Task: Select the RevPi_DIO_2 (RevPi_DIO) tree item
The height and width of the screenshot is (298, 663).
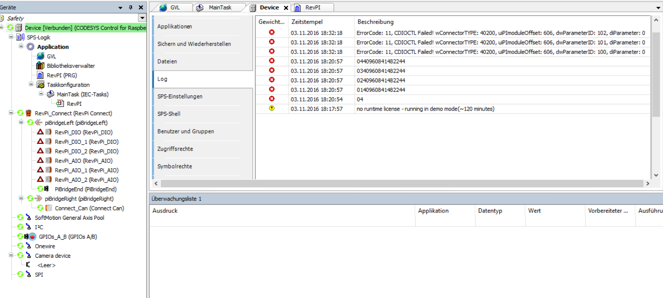Action: click(x=86, y=151)
